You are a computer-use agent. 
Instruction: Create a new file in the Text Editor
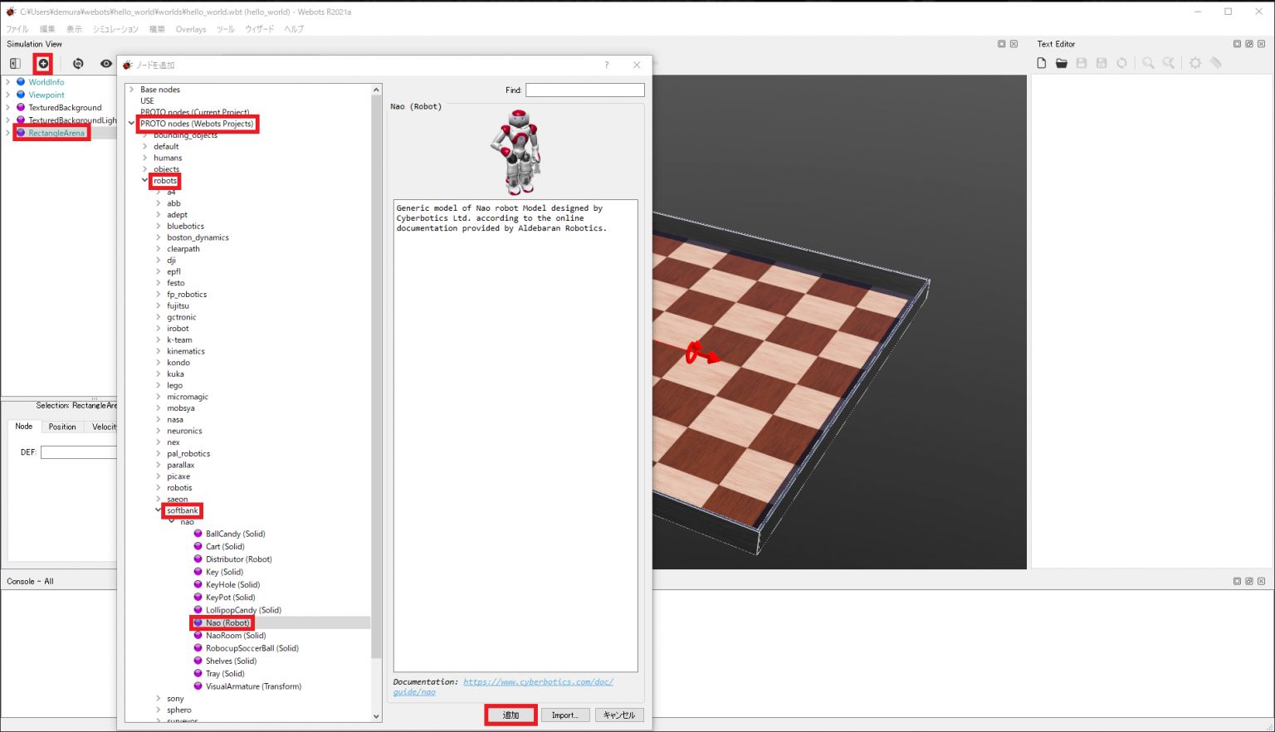pyautogui.click(x=1041, y=62)
